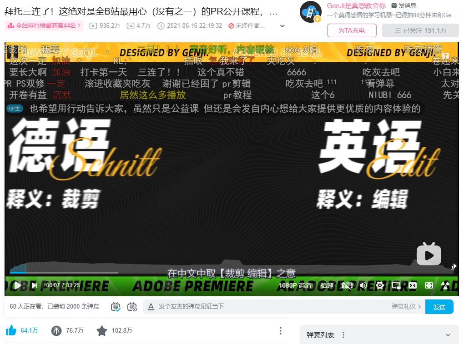Expand video description with chevron under title
Image resolution: width=464 pixels, height=344 pixels.
[x=282, y=26]
